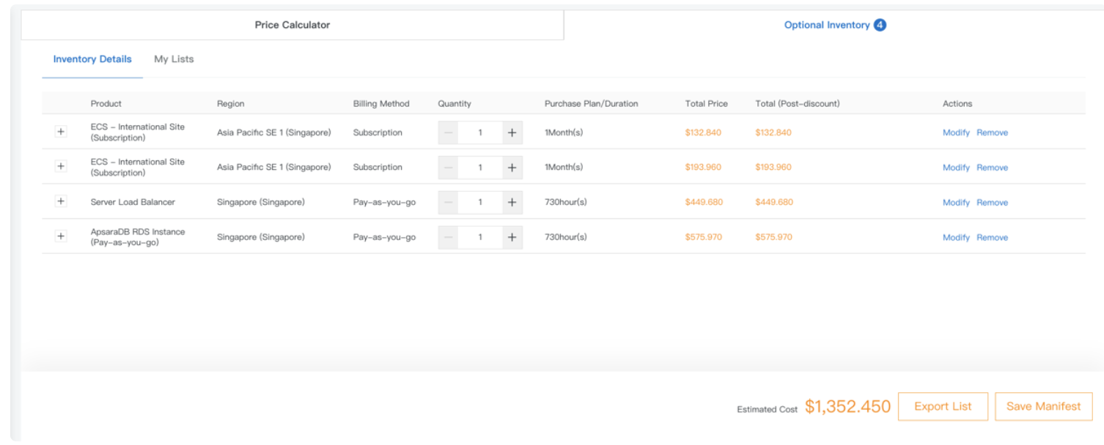Click inside the quantity field of Server Load Balancer
The height and width of the screenshot is (445, 1104).
[x=479, y=202]
